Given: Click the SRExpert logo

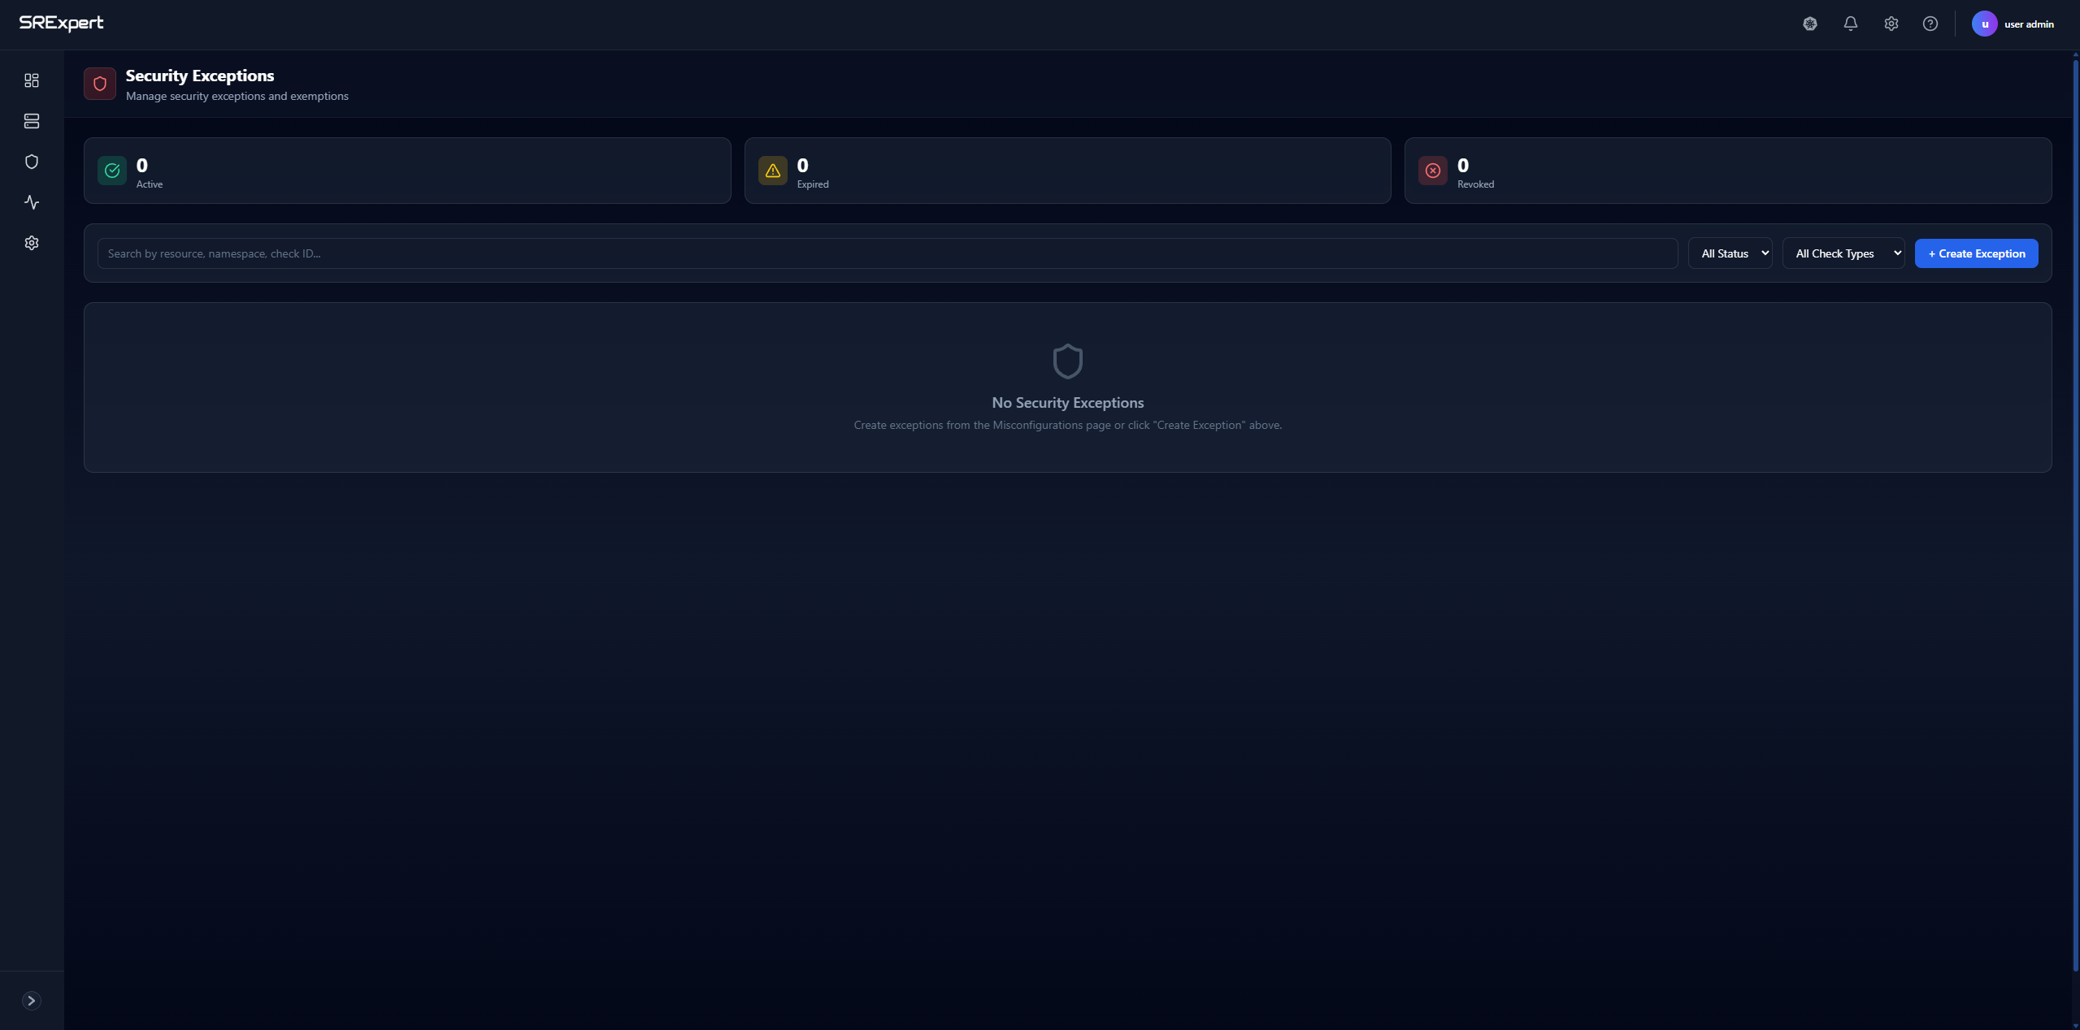Looking at the screenshot, I should [62, 24].
